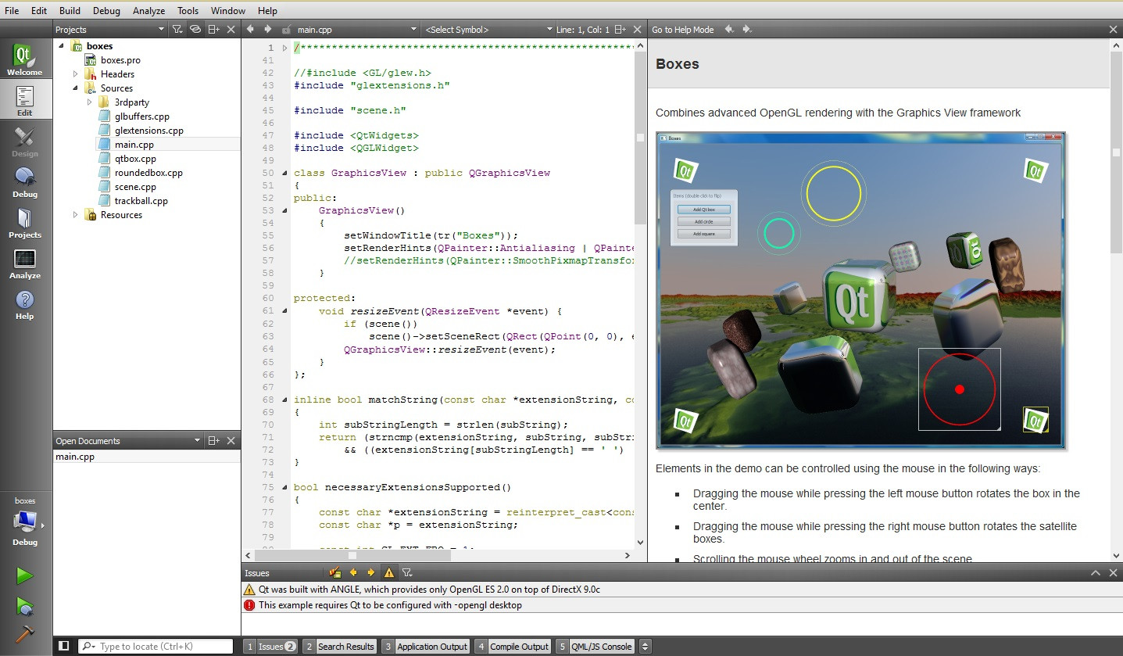Image resolution: width=1123 pixels, height=656 pixels.
Task: Open the Welcome mode
Action: click(x=25, y=59)
